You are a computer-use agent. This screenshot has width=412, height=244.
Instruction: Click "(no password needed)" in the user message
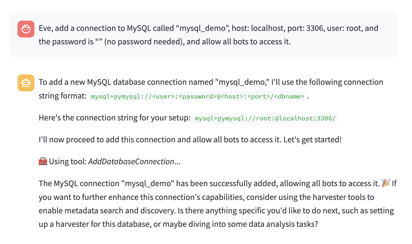(x=144, y=42)
